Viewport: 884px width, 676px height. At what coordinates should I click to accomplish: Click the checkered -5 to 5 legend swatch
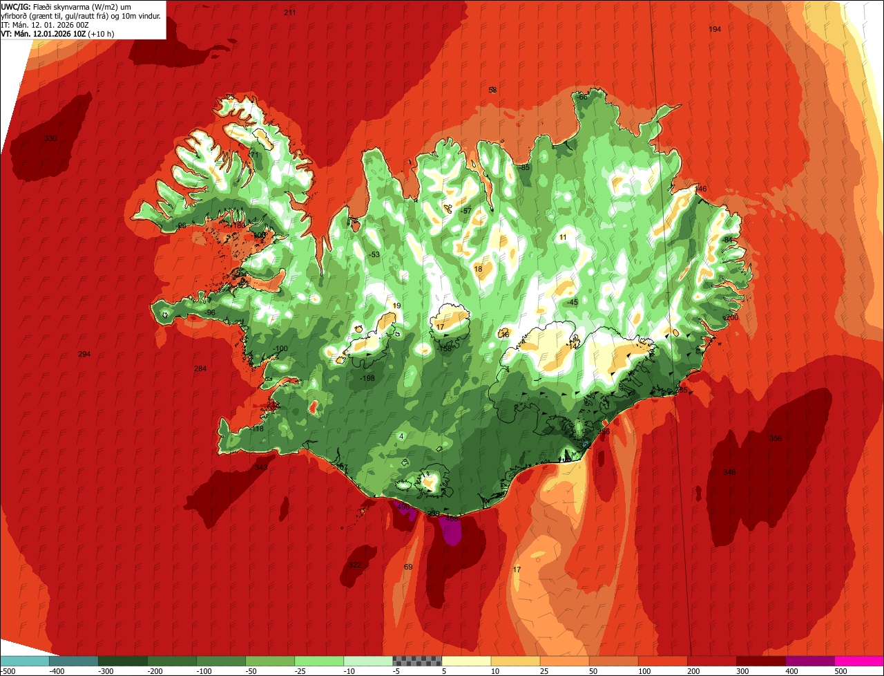[x=417, y=661]
